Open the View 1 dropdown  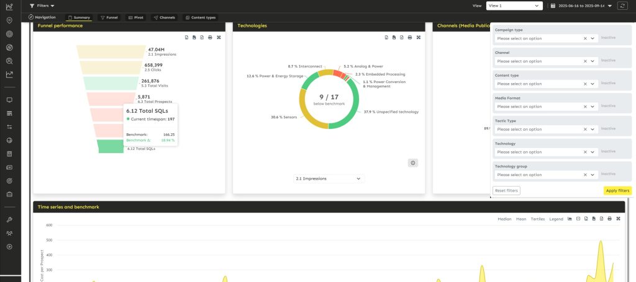coord(514,6)
